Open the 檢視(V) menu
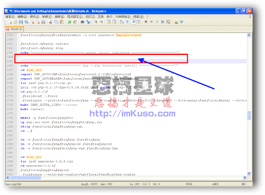The height and width of the screenshot is (195, 265). pyautogui.click(x=47, y=17)
